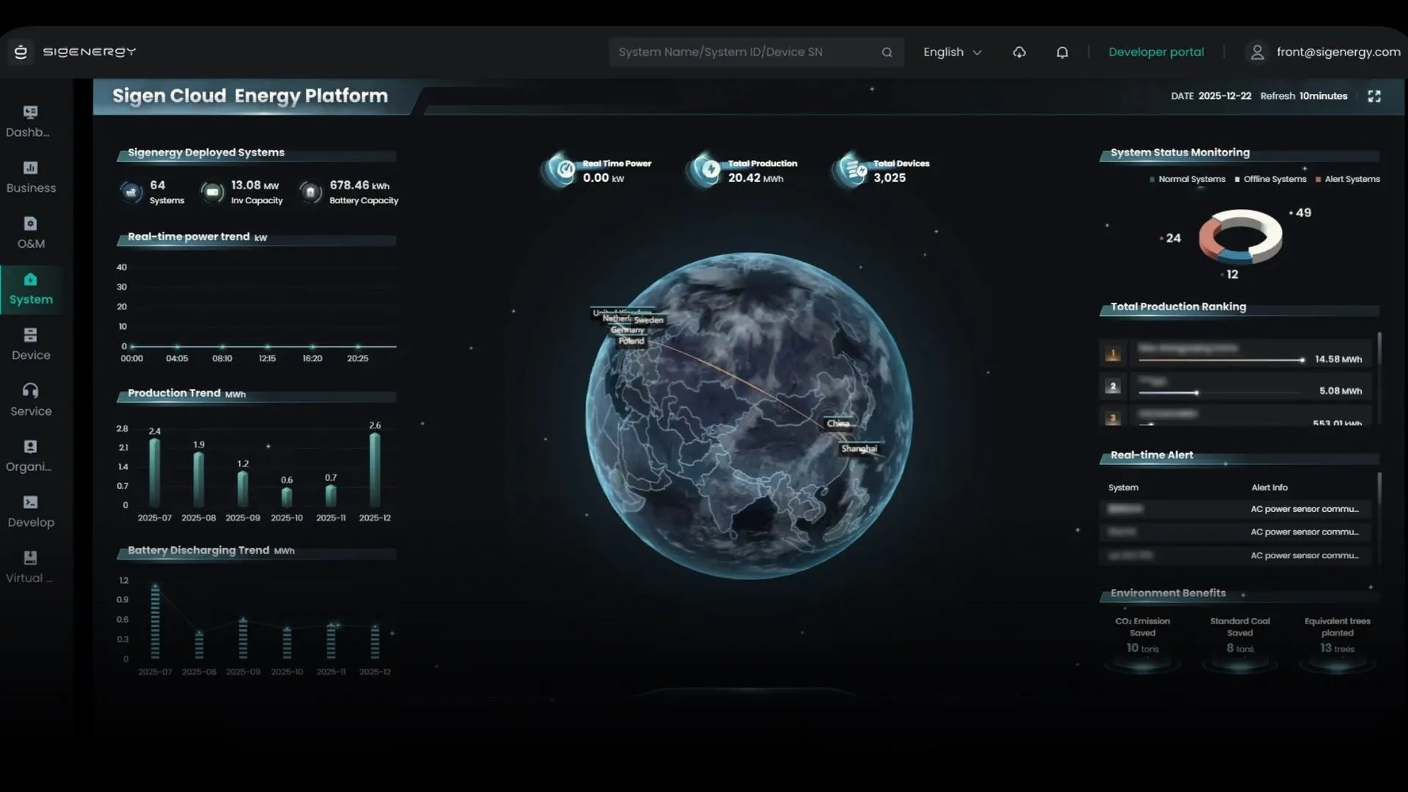Open the Device sidebar section
The height and width of the screenshot is (792, 1408).
[x=30, y=344]
